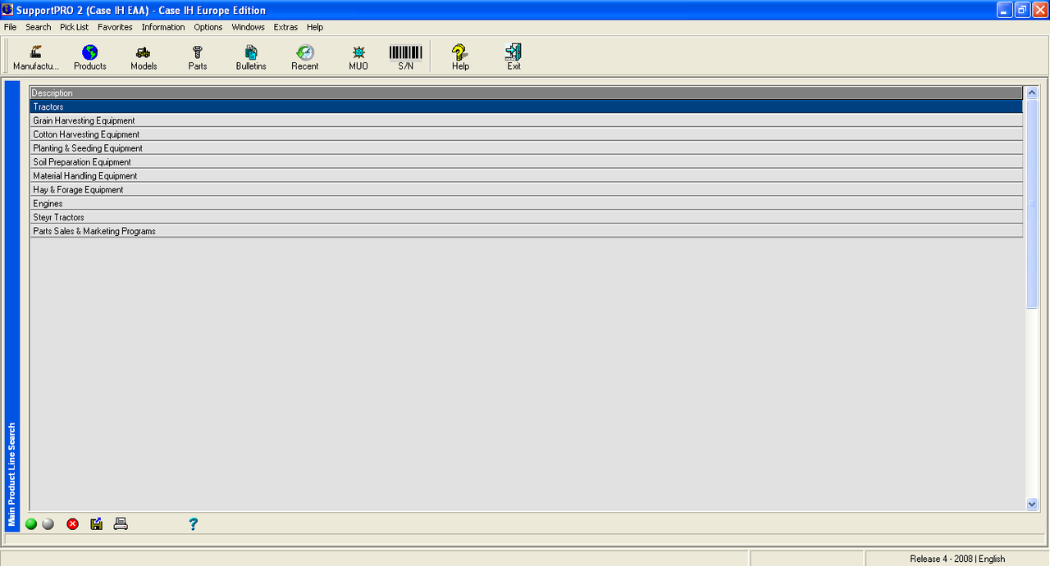Viewport: 1050px width, 566px height.
Task: Select the Steyr Tractors row
Action: pos(526,218)
